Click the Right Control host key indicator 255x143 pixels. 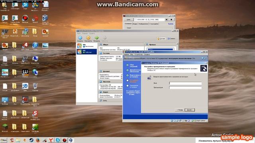[x=201, y=121]
